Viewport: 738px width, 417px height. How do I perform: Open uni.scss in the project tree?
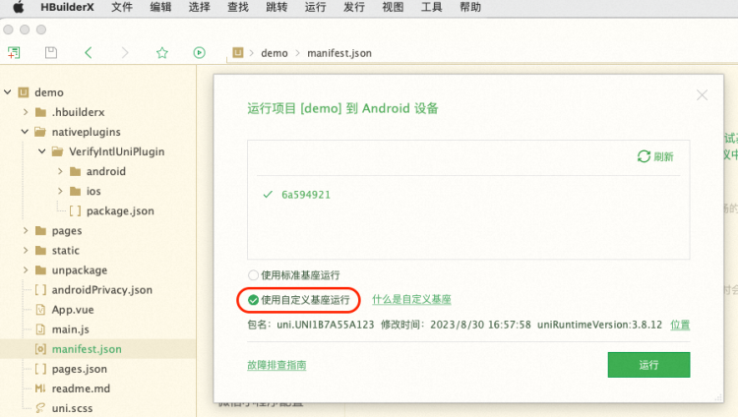click(x=72, y=408)
